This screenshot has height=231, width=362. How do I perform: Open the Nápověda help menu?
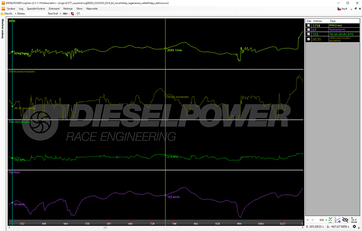tap(92, 9)
